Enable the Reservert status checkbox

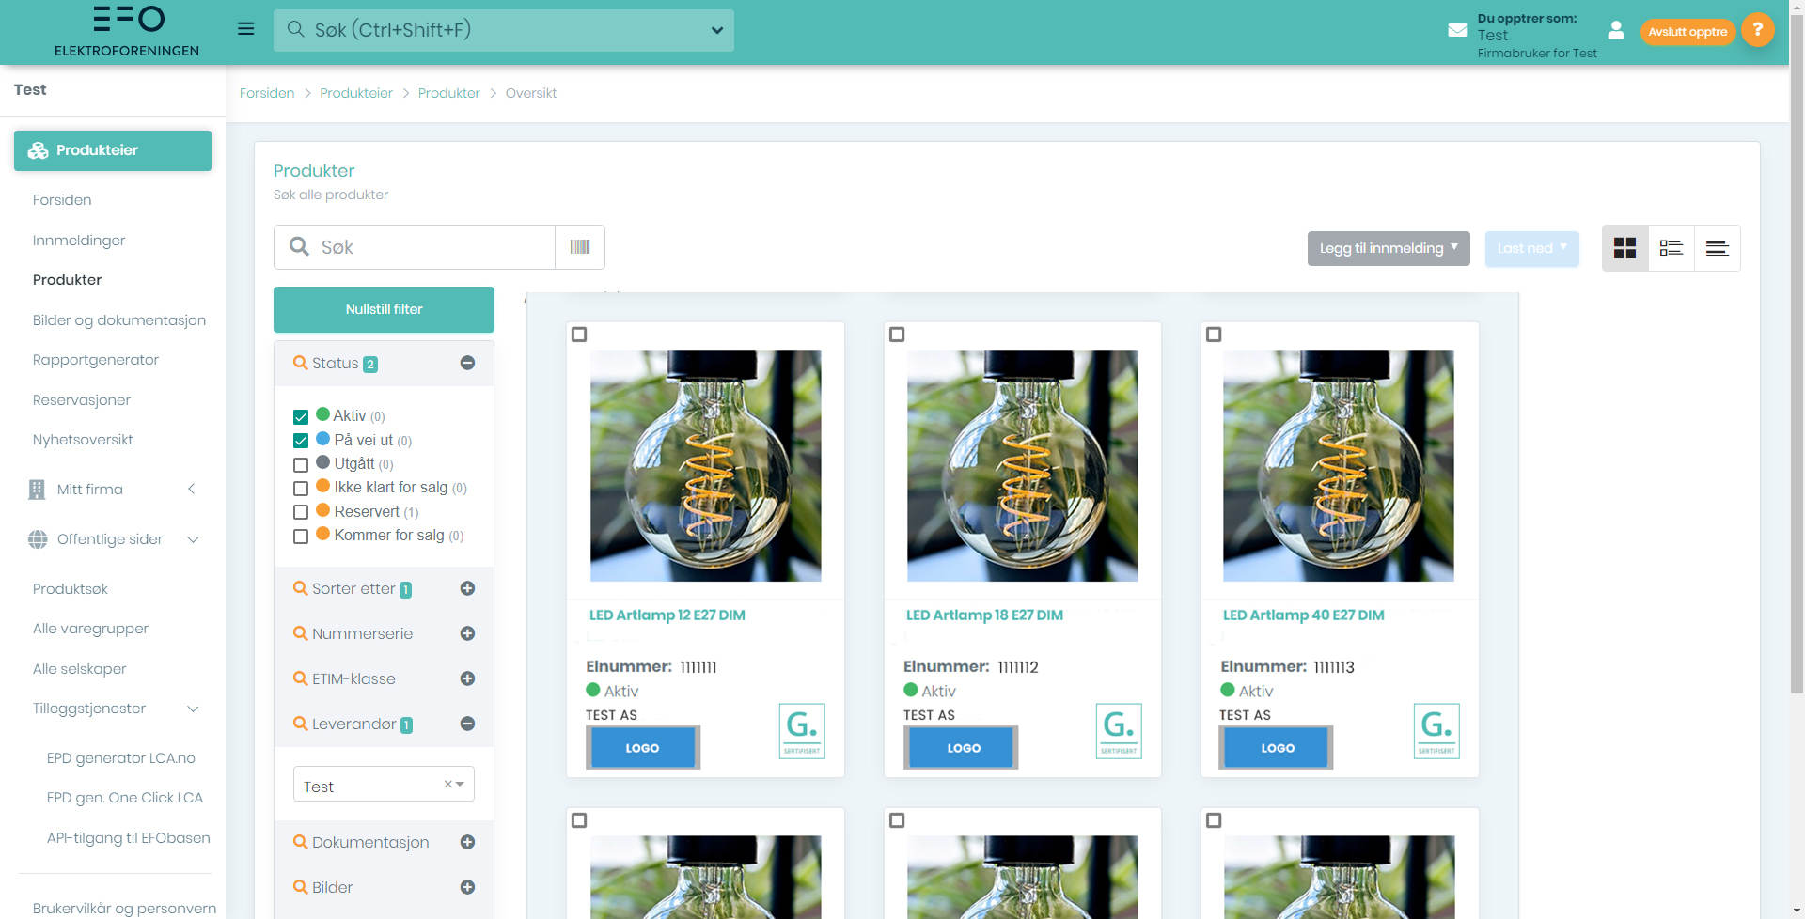[x=301, y=512]
